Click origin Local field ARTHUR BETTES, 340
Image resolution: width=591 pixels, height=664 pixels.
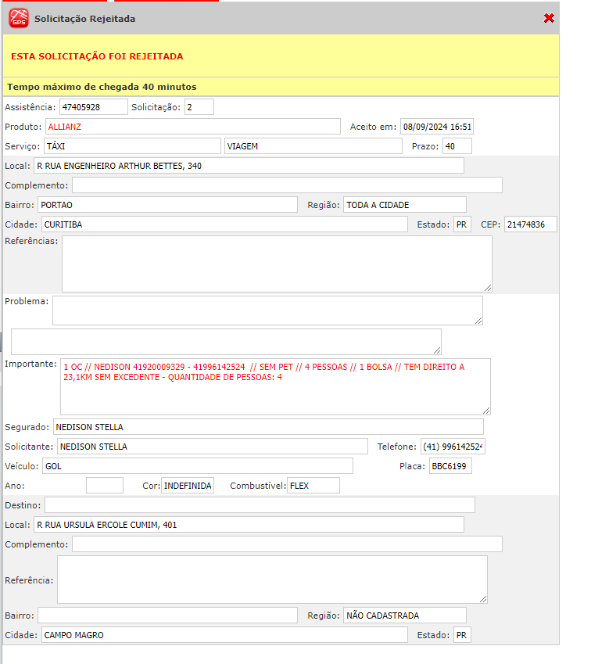pyautogui.click(x=249, y=166)
